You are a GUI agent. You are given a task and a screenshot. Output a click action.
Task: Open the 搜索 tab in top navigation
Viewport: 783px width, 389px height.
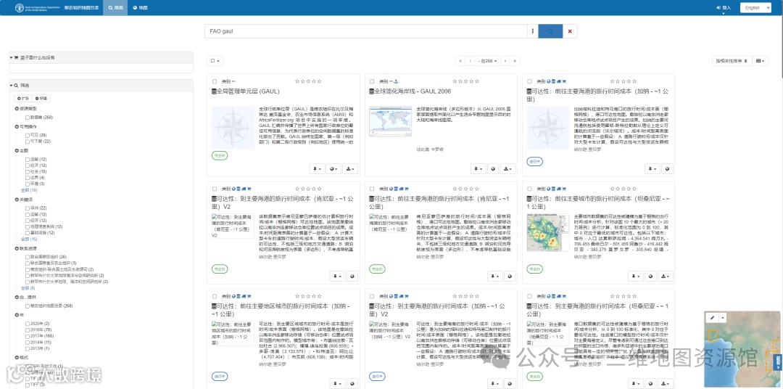[115, 7]
